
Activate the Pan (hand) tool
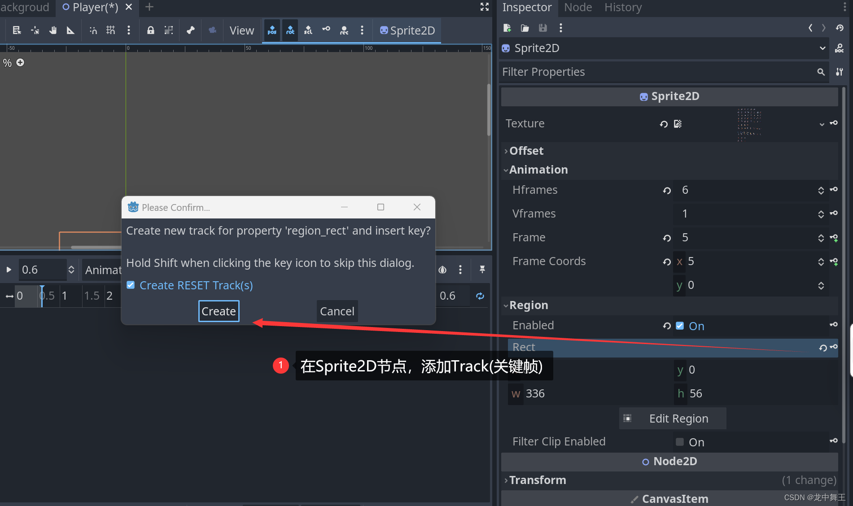(x=53, y=30)
